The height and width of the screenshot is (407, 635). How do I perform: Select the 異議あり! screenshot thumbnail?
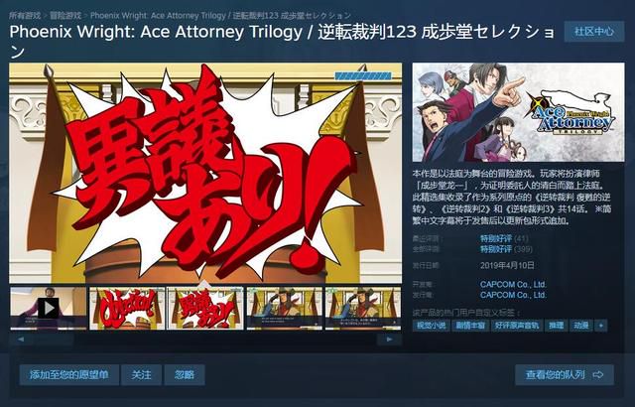(205, 308)
